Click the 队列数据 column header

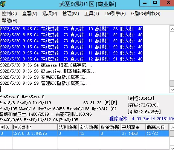[x=68, y=127]
